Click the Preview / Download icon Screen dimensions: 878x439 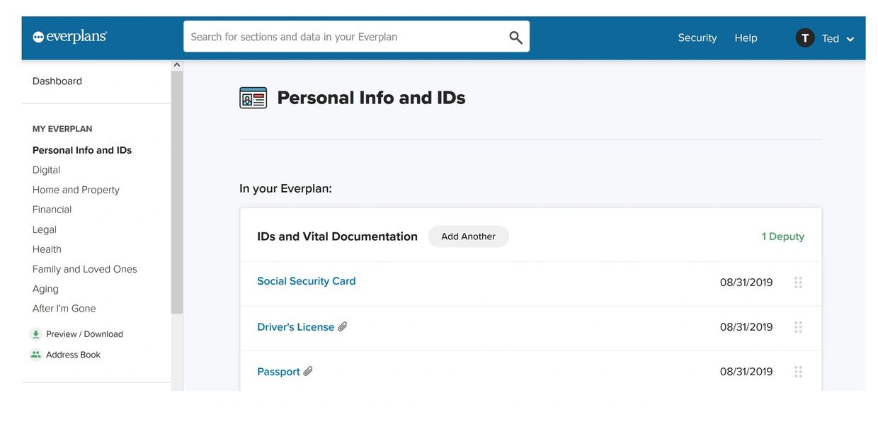[35, 334]
